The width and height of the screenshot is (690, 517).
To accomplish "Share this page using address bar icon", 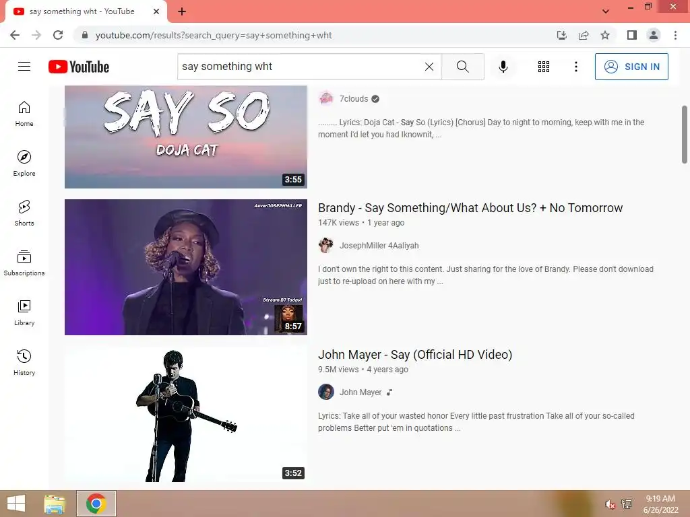I will (x=584, y=35).
